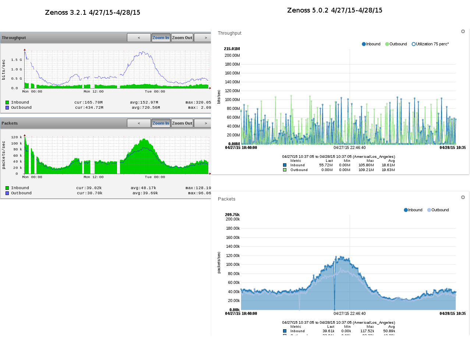The width and height of the screenshot is (470, 337).
Task: Click Zoom In on Packets panel
Action: [x=161, y=123]
